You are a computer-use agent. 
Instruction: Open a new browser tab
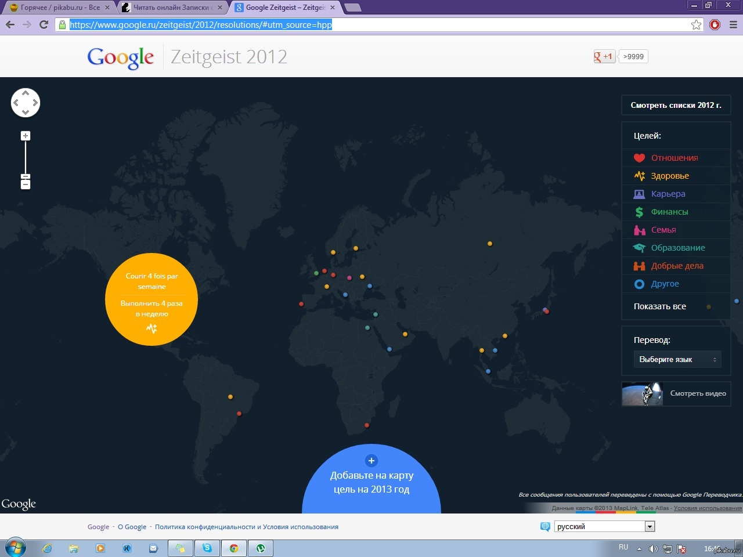click(352, 8)
